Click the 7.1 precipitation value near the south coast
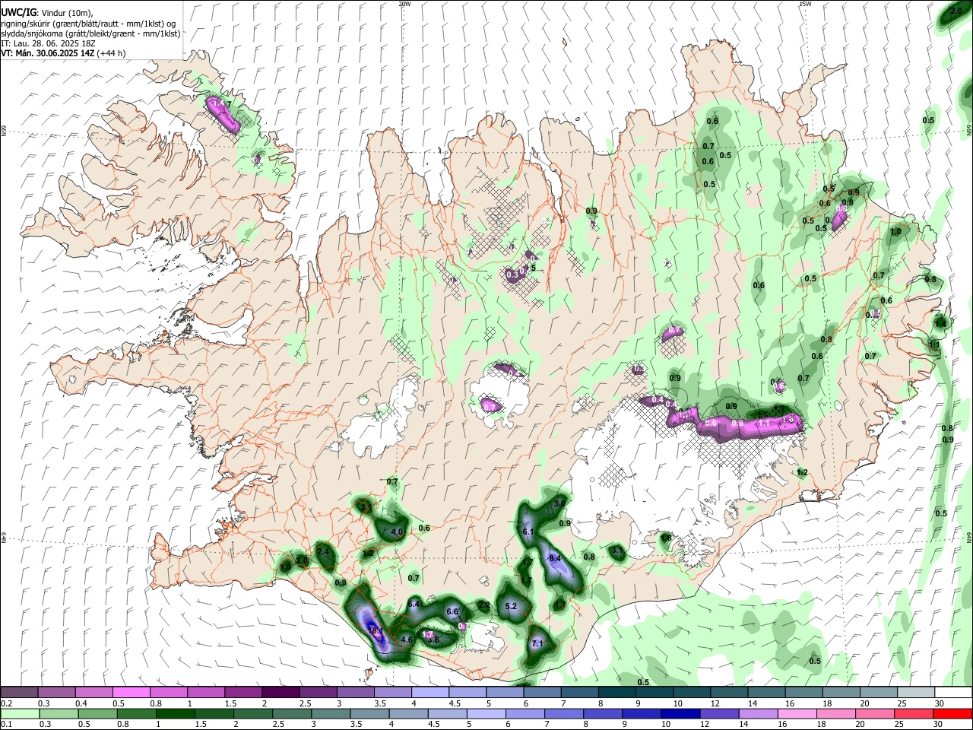Viewport: 973px width, 730px height. (537, 643)
